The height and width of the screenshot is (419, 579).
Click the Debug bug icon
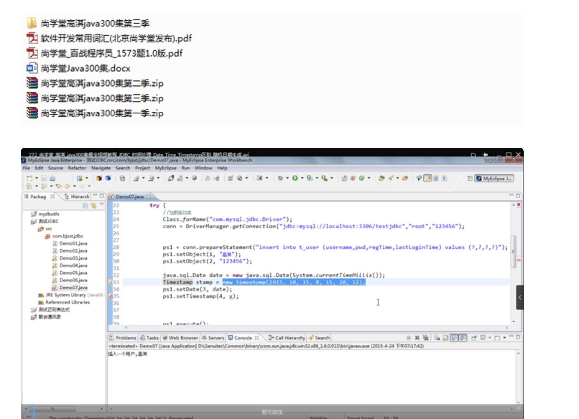coord(281,178)
